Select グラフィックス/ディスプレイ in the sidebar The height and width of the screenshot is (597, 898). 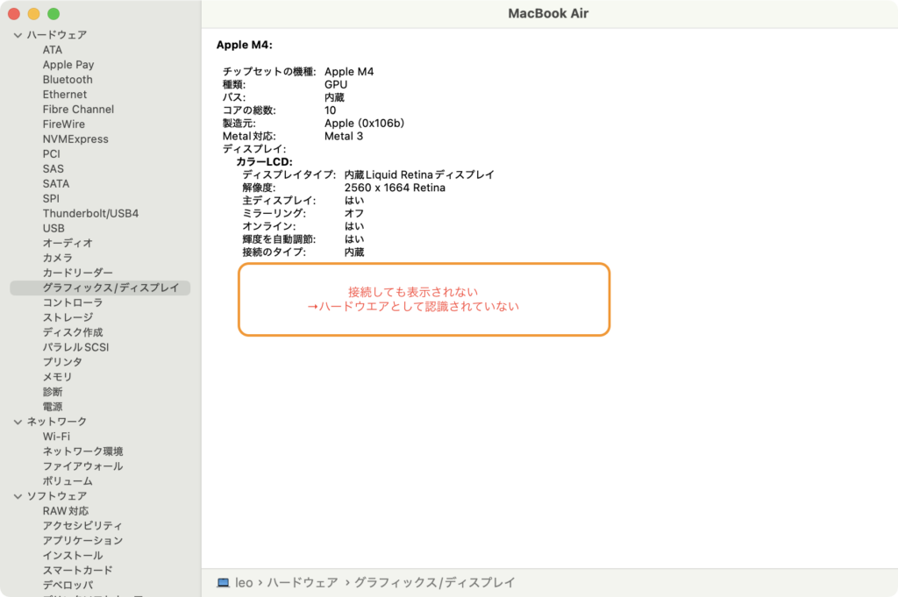(x=110, y=288)
